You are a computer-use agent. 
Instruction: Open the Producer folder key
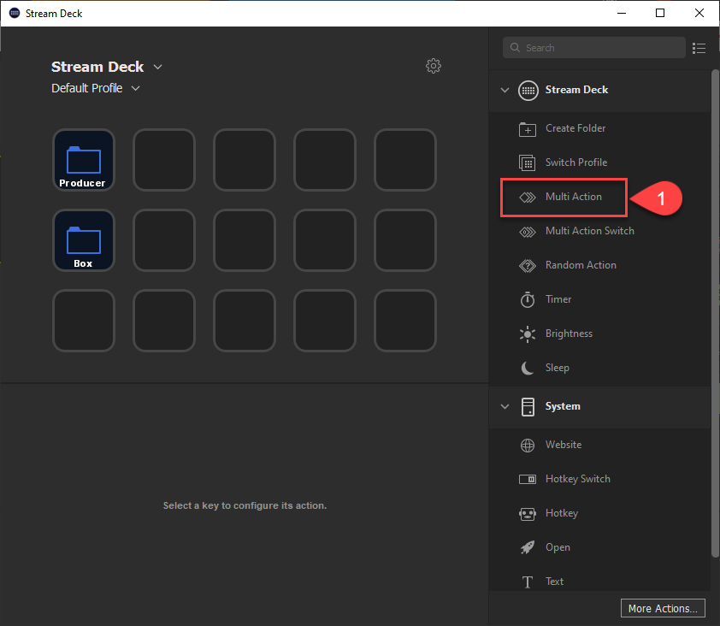[x=84, y=160]
